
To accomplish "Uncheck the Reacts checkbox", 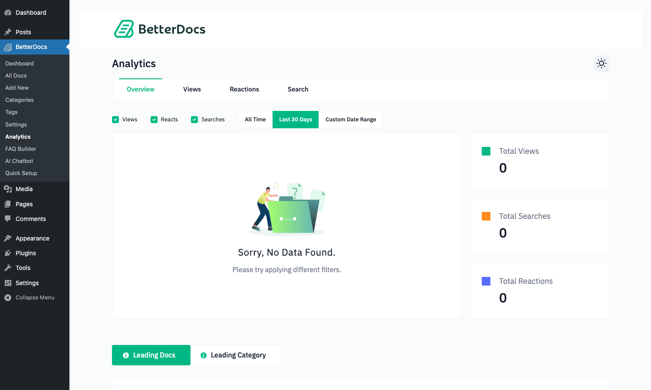I will click(154, 120).
